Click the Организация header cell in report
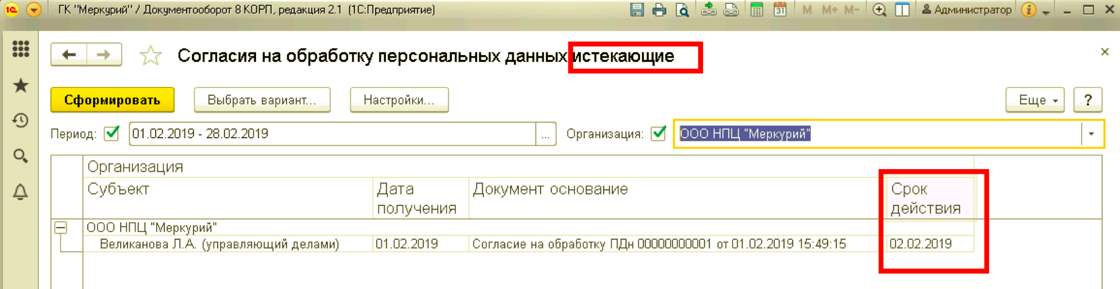The height and width of the screenshot is (289, 1120). coord(528,166)
